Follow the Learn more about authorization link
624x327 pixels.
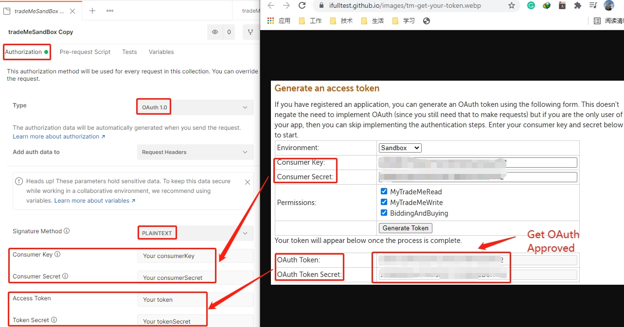tap(59, 137)
